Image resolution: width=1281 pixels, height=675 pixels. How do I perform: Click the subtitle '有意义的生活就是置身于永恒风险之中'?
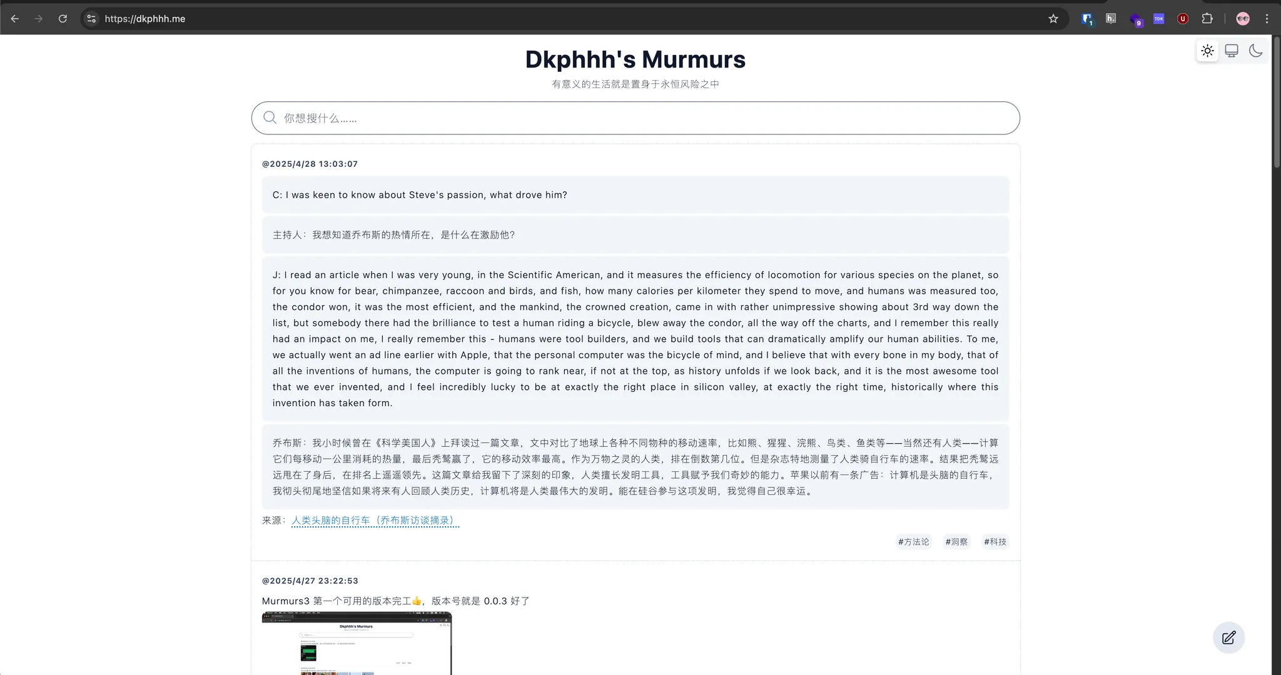[635, 84]
